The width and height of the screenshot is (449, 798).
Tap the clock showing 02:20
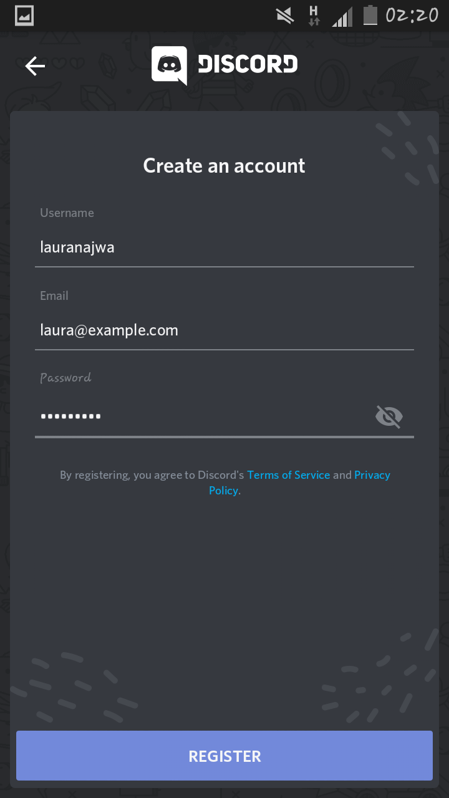pos(412,16)
